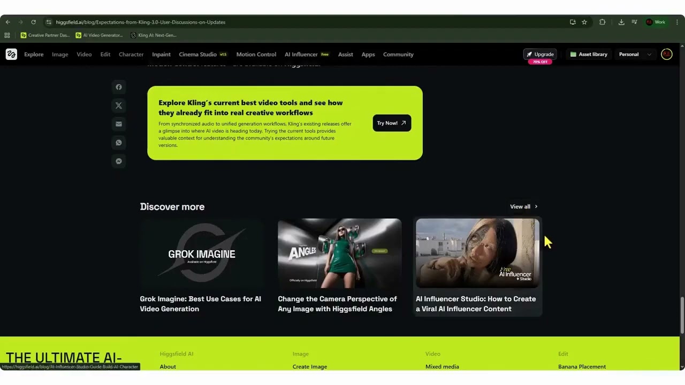Click the browser back arrow
Viewport: 685px width, 385px height.
click(x=7, y=22)
